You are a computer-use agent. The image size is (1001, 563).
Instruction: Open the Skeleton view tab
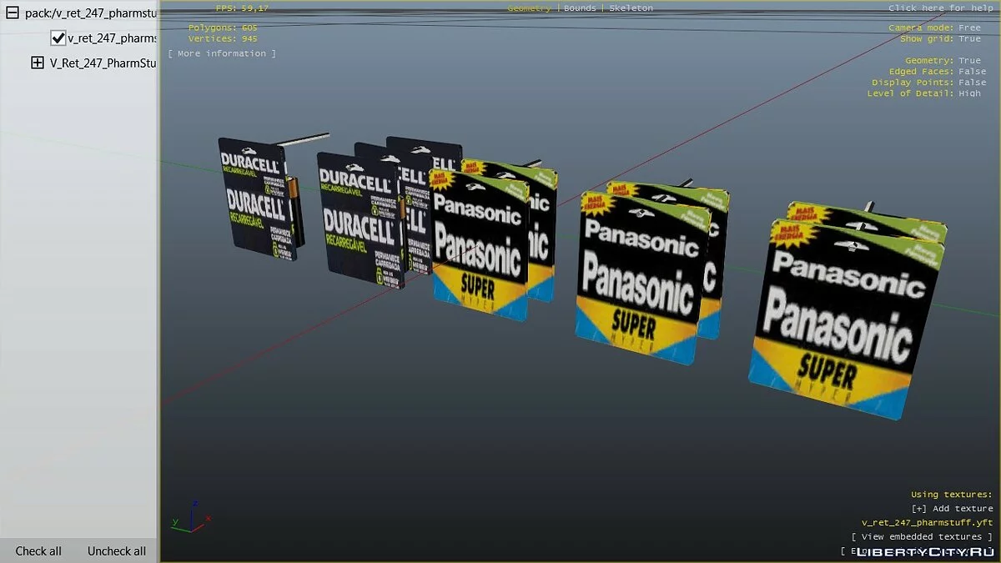pos(631,8)
